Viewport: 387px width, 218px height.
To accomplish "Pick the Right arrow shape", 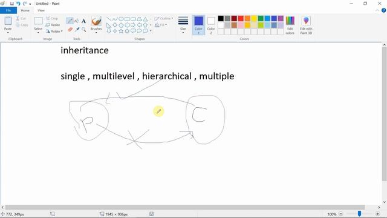I will click(133, 25).
